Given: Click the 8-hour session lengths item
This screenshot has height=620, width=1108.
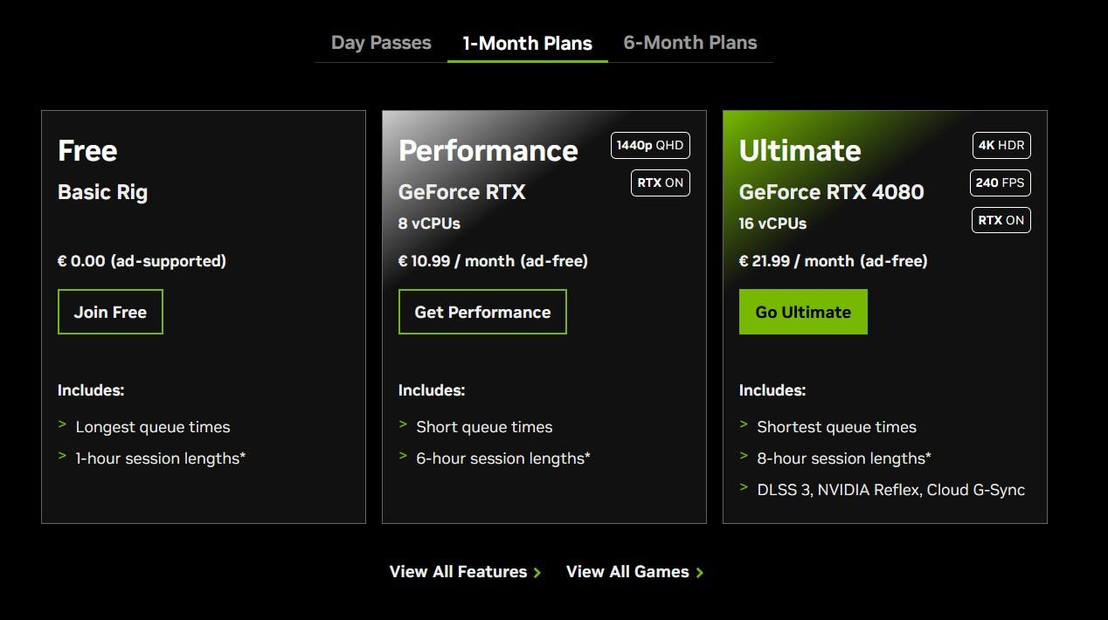Looking at the screenshot, I should 843,458.
